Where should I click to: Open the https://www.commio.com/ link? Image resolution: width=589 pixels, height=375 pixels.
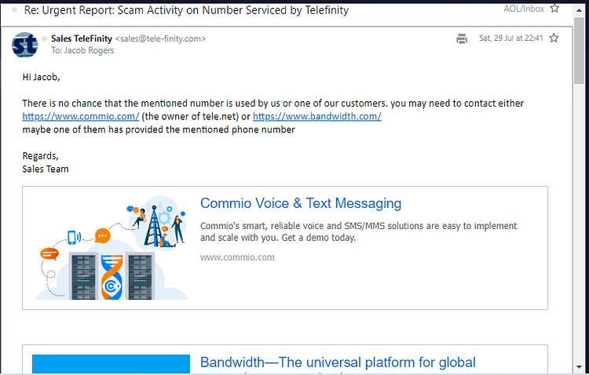[81, 116]
